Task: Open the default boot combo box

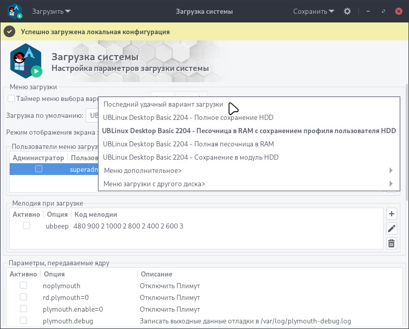Action: tap(92, 115)
